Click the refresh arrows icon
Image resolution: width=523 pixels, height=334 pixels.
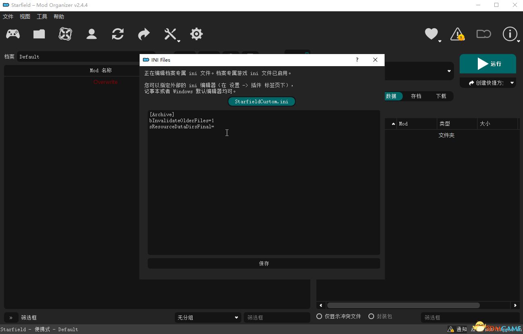[118, 34]
